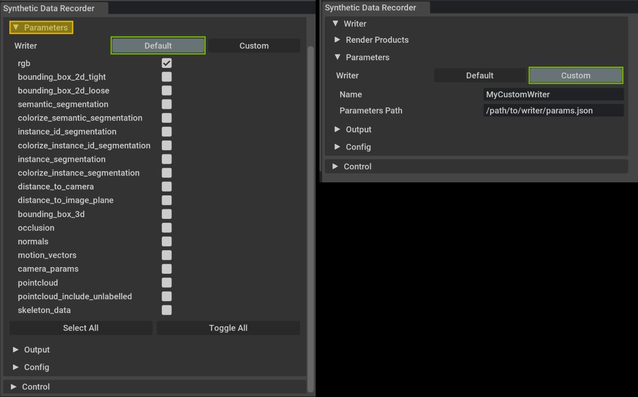Enable skeleton_data capture
This screenshot has height=397, width=638.
pos(167,310)
